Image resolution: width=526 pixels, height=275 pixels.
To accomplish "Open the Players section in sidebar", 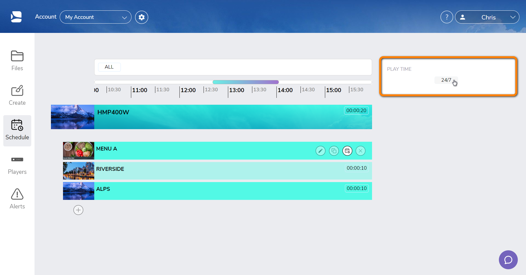I will tap(17, 165).
